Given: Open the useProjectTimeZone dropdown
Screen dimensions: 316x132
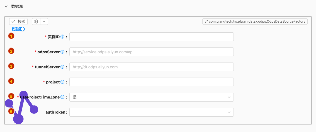Looking at the screenshot, I should click(152, 97).
